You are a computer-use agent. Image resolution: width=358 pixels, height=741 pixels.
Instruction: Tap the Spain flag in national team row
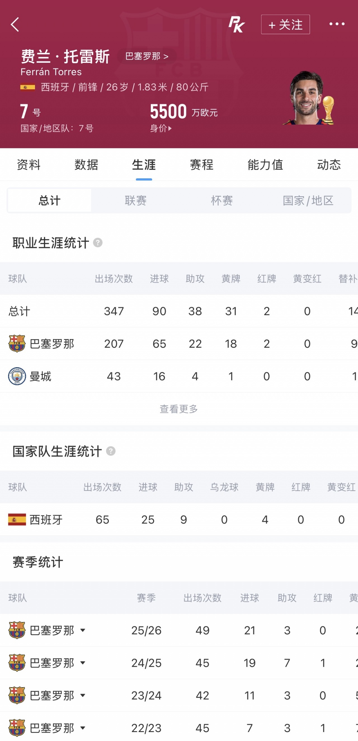pos(17,520)
